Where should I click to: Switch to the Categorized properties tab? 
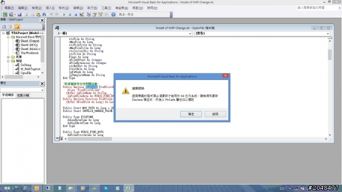[x=23, y=95]
